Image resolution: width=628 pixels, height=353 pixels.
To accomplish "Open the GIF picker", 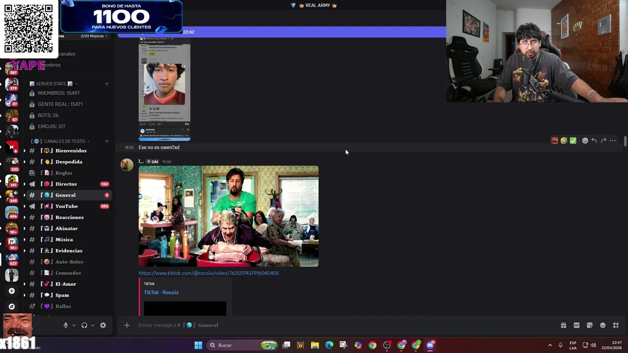I will (576, 325).
